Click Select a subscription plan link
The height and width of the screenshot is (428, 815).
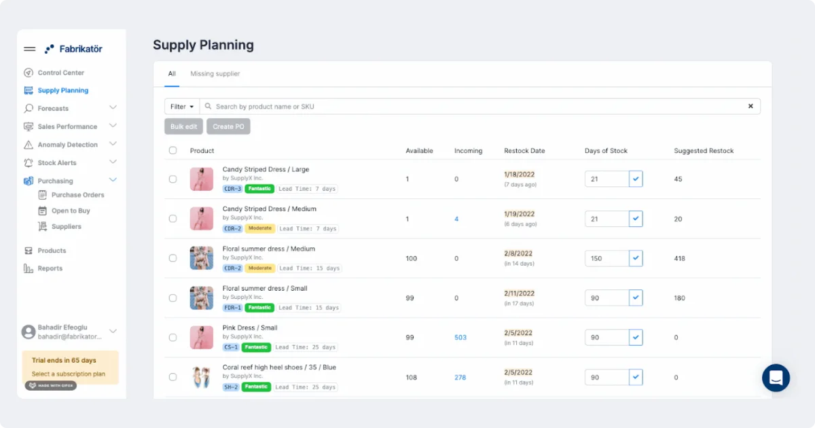click(69, 374)
